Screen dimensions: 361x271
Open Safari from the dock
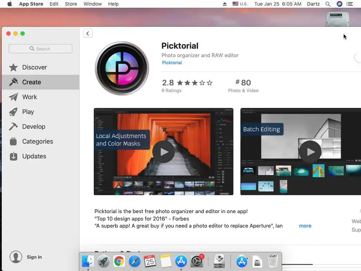coord(134,261)
